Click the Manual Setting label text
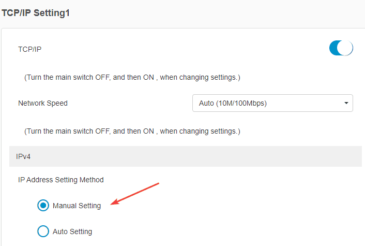365x246 pixels. (x=77, y=206)
